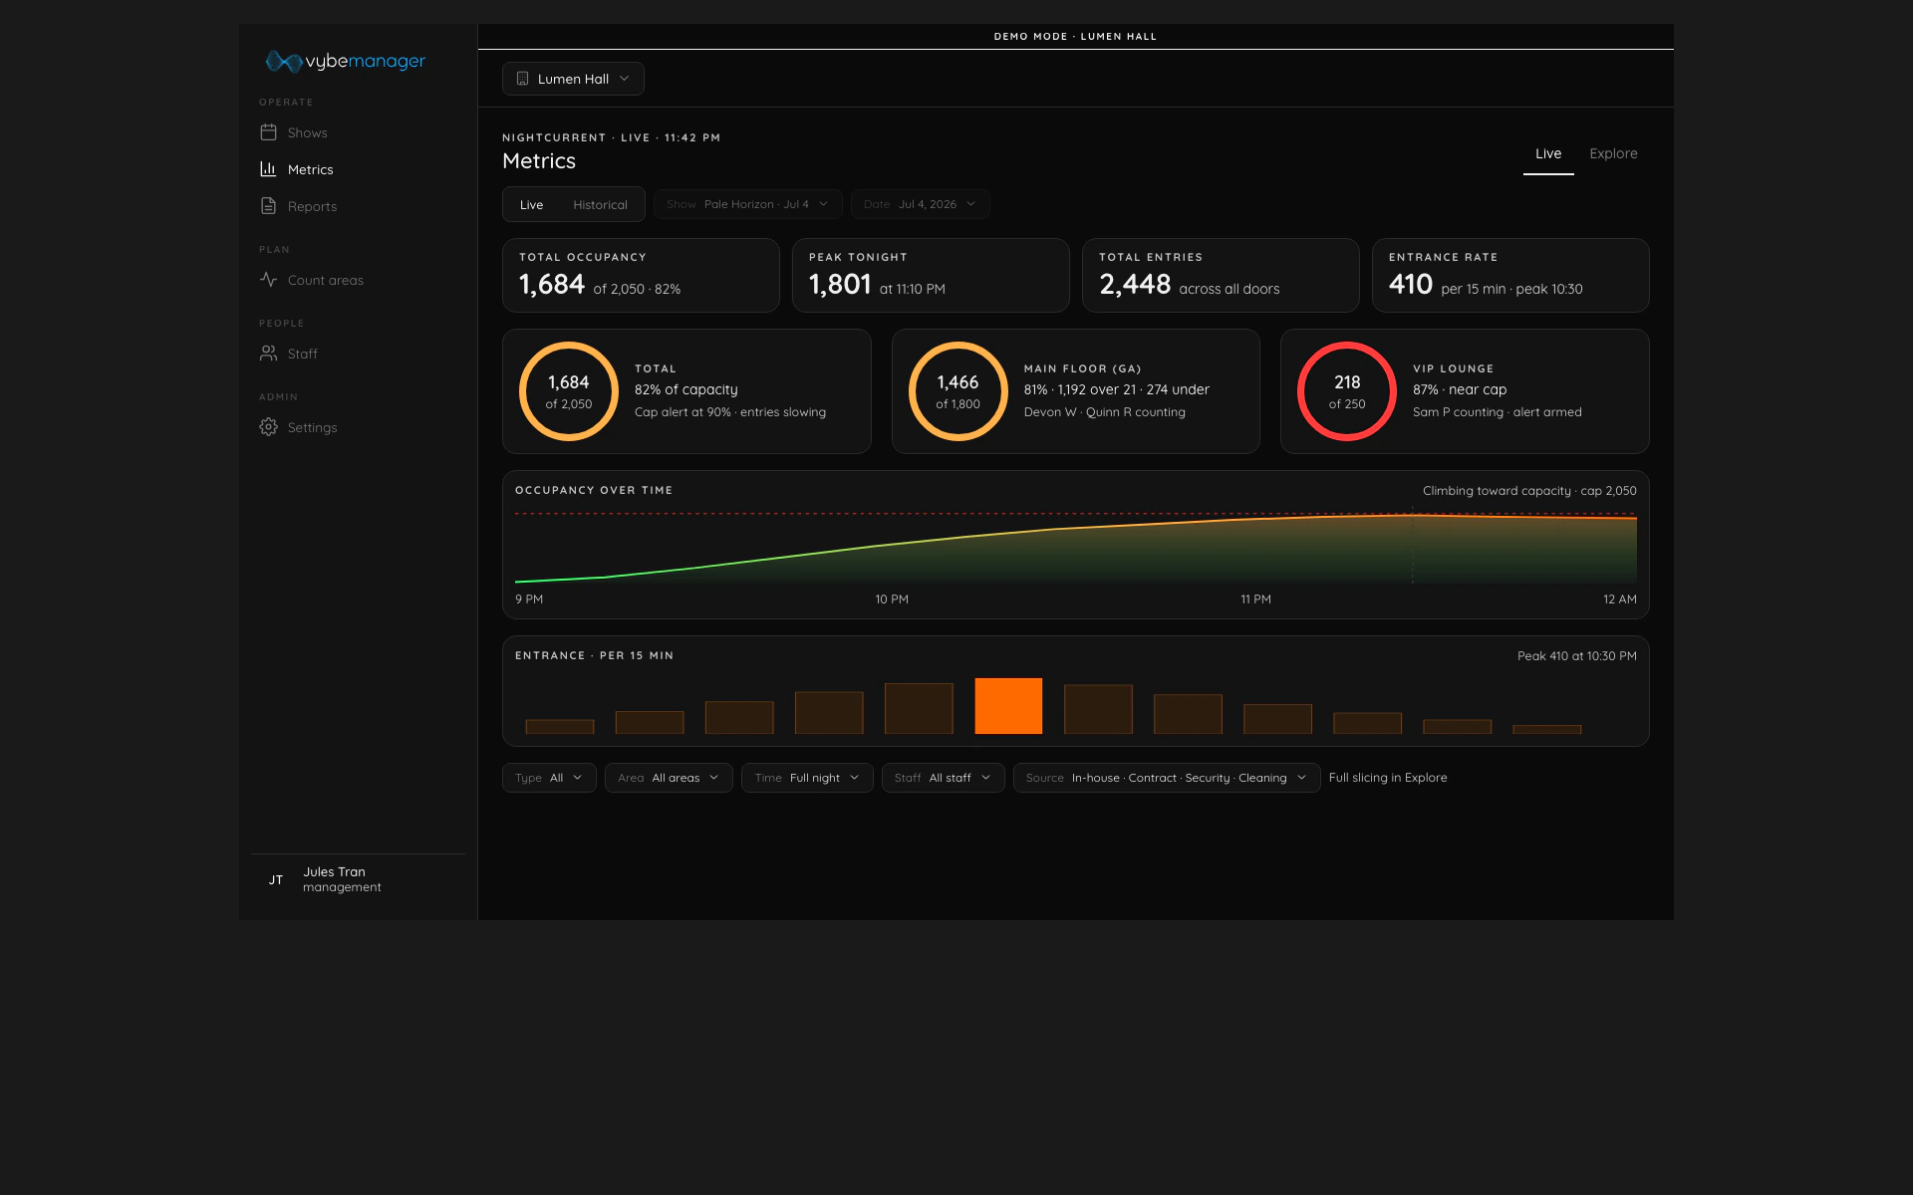Screen dimensions: 1913x1195
Task: Click the 'NIGHTCURRENT · LIVE · 11:42 PM' header
Action: 612,137
